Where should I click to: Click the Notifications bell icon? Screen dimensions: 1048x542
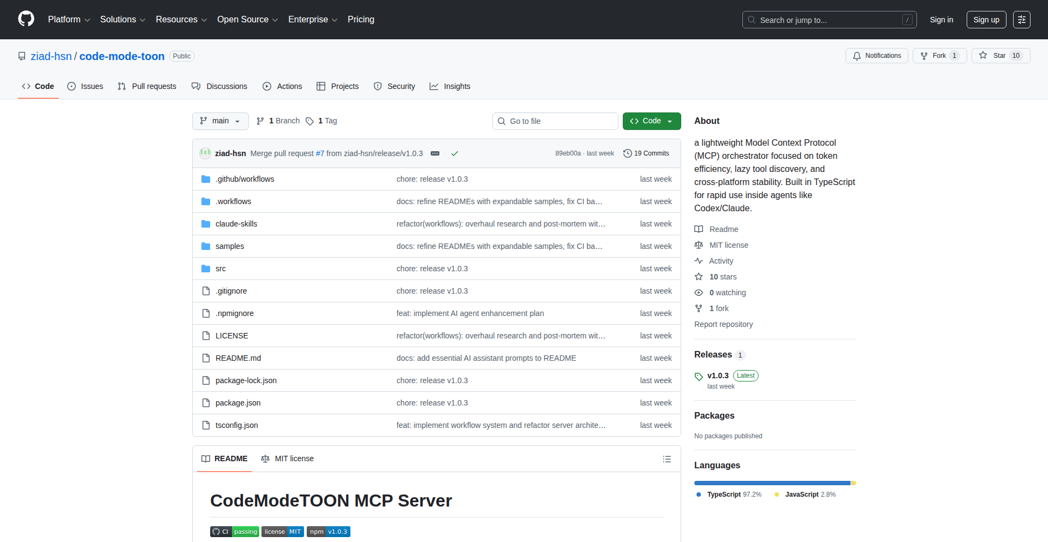click(856, 56)
